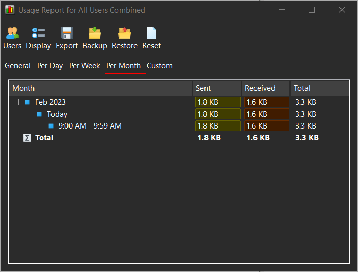Collapse the Today tree node
This screenshot has width=358, height=272.
click(x=27, y=114)
